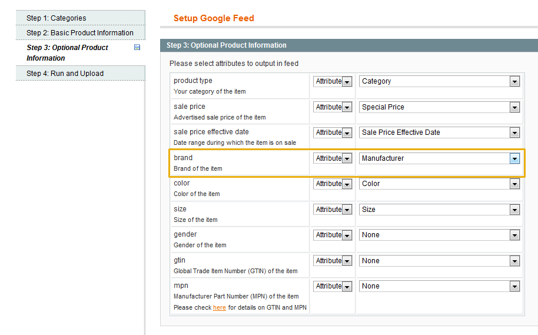Expand the sale price Special Price dropdown
538x335 pixels.
coord(439,107)
